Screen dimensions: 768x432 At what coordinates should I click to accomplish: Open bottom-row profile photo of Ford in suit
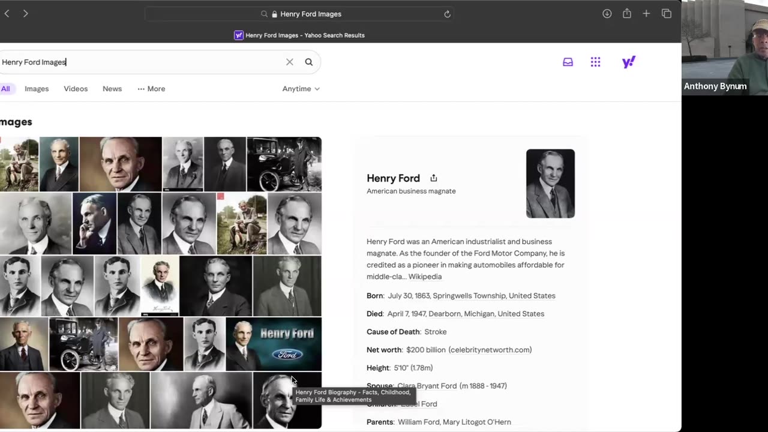coord(201,400)
